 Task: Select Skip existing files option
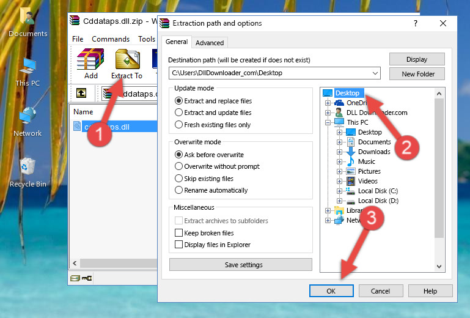[178, 179]
